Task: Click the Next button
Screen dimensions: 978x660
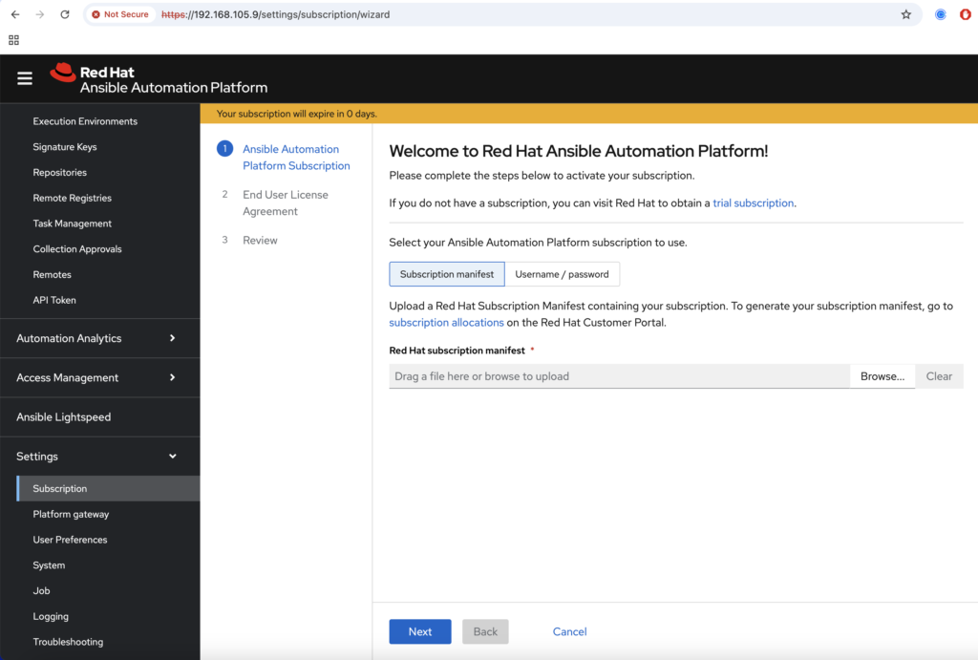Action: 420,631
